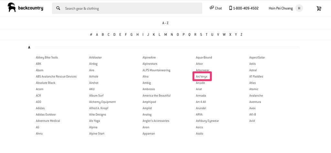The image size is (331, 153).
Task: Select the # symbol in alphabet bar
Action: (91, 35)
